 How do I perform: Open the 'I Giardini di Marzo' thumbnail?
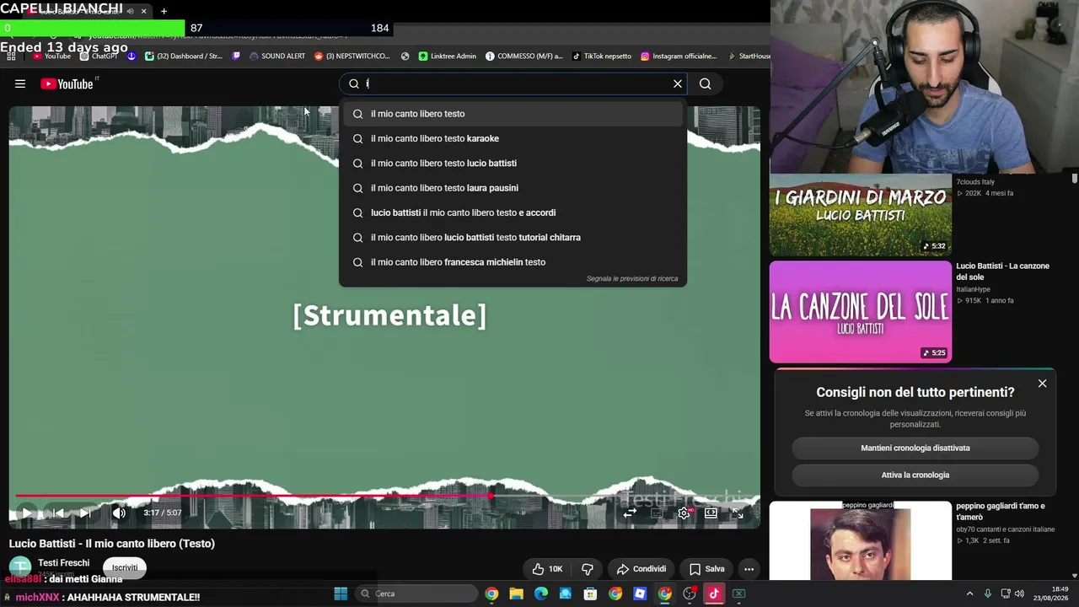(x=860, y=213)
